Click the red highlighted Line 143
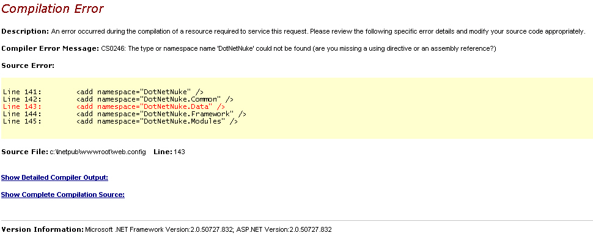Viewport: 593px width, 241px height. [114, 106]
